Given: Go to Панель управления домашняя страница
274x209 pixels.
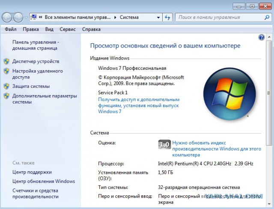Looking at the screenshot, I should coord(36,45).
